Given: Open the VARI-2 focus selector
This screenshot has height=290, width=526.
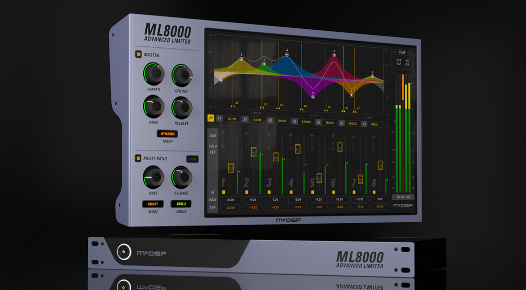Looking at the screenshot, I should pyautogui.click(x=181, y=204).
